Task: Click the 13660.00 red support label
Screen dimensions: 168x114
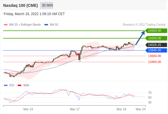Action: point(155,56)
